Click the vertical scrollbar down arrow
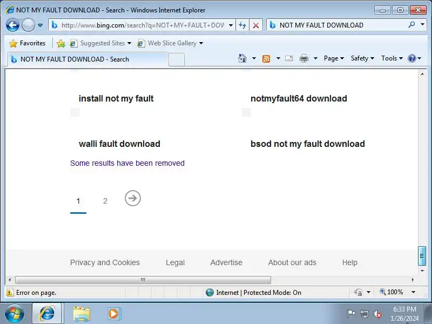 click(422, 271)
